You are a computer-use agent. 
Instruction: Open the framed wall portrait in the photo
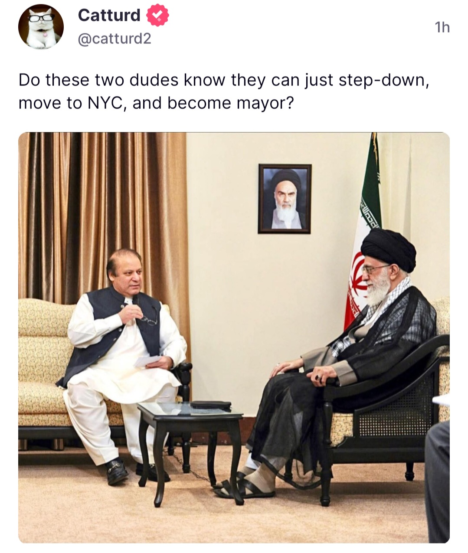coord(285,199)
